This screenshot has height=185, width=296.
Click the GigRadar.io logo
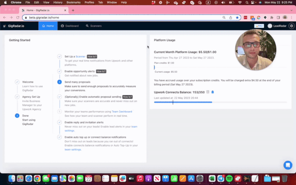pos(14,26)
